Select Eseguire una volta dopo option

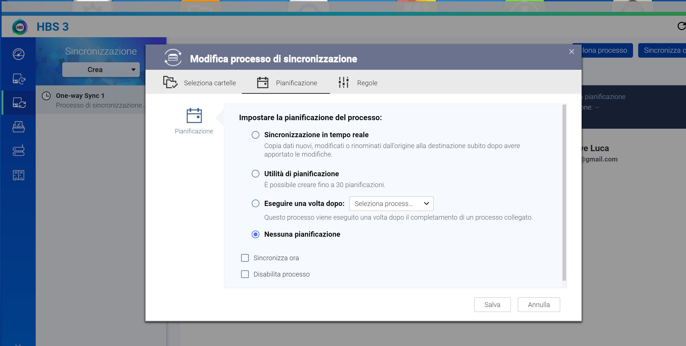tap(255, 204)
